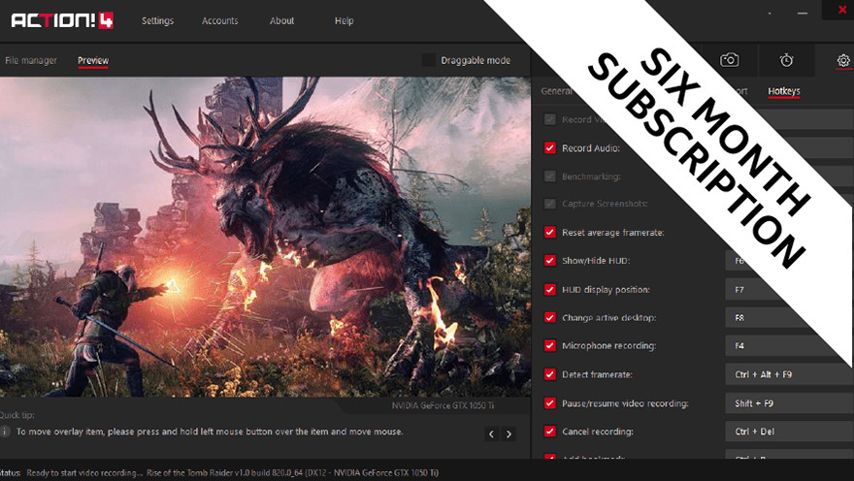
Task: Show next quick tip arrow
Action: (x=509, y=433)
